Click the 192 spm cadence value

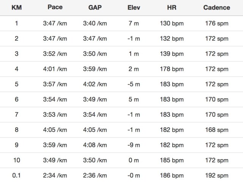217,175
